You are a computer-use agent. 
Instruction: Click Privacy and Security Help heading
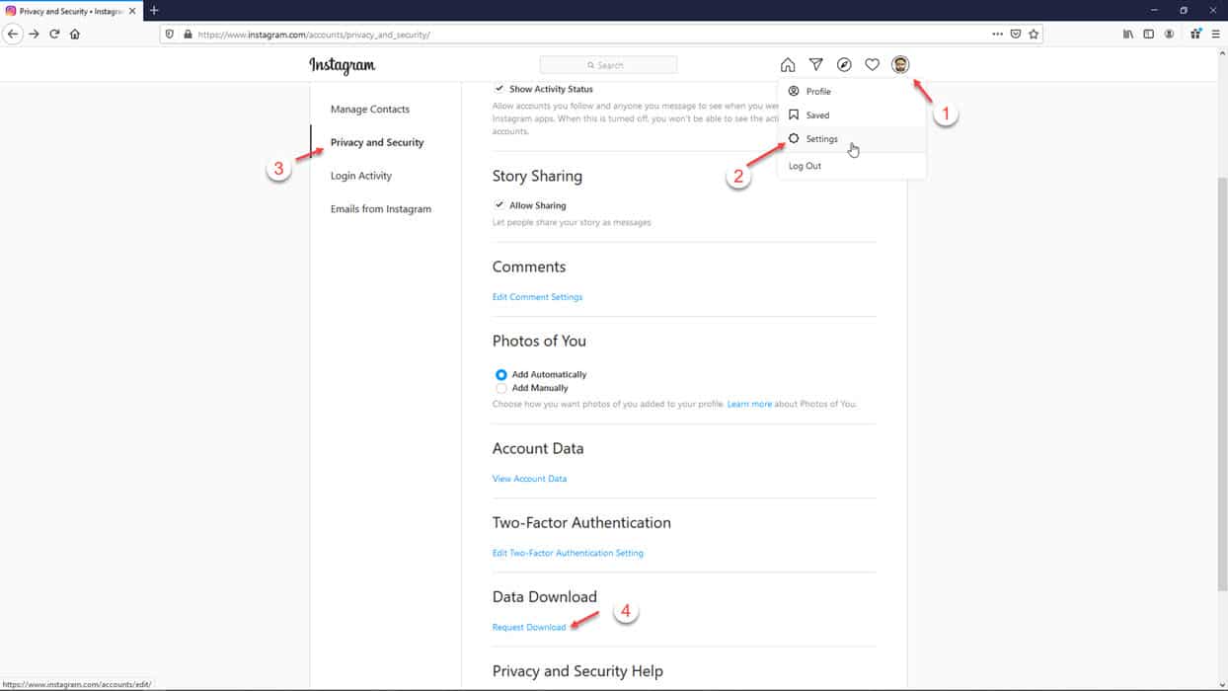(577, 671)
